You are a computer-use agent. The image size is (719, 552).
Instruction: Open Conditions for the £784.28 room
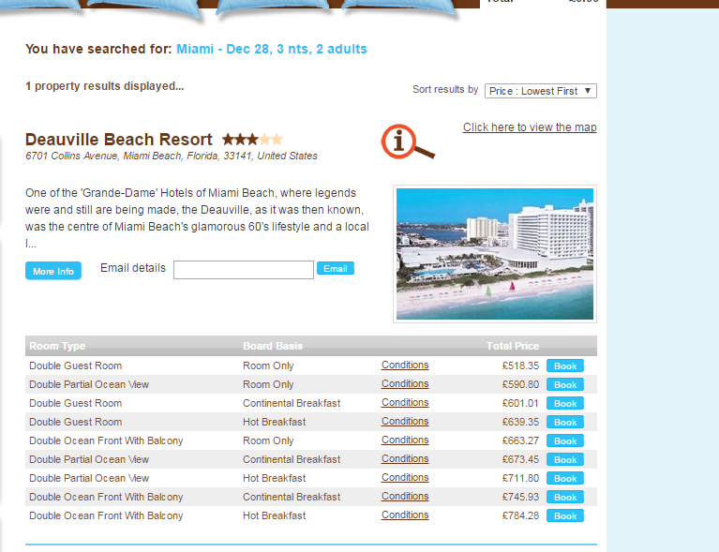[405, 515]
